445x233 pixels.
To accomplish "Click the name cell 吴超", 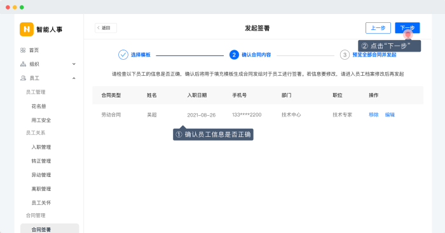I will pyautogui.click(x=152, y=115).
